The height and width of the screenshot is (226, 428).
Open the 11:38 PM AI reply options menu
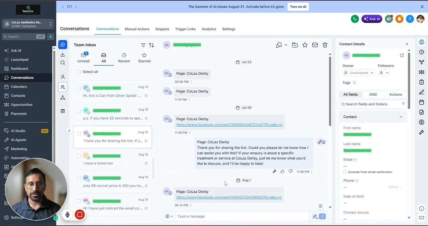click(x=312, y=172)
